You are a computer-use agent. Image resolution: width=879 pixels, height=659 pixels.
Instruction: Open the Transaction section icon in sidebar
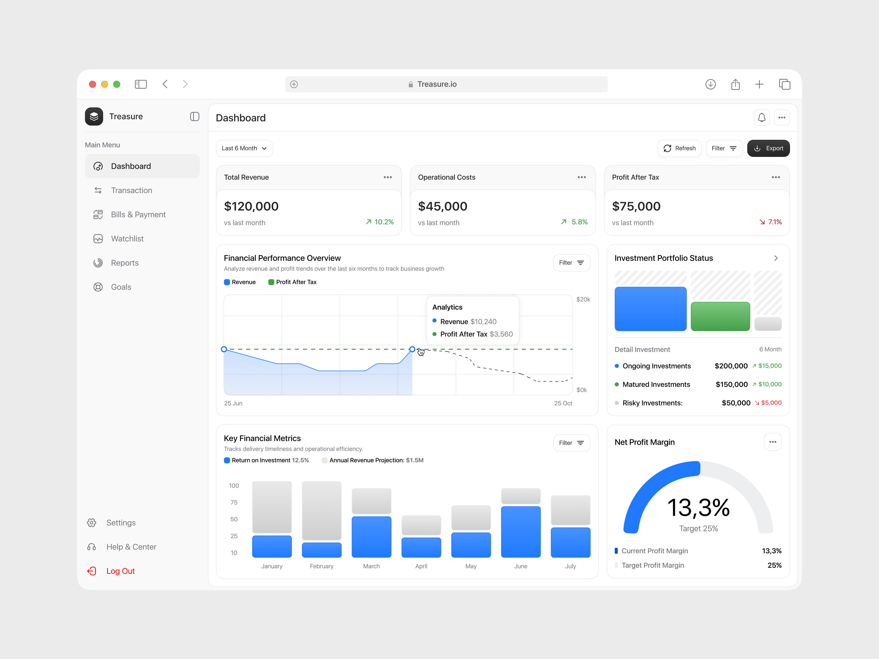coord(98,190)
